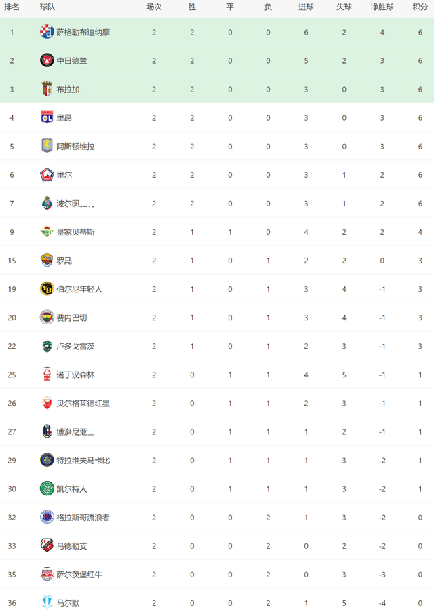Click the Roma (罗马) club badge

pyautogui.click(x=47, y=261)
